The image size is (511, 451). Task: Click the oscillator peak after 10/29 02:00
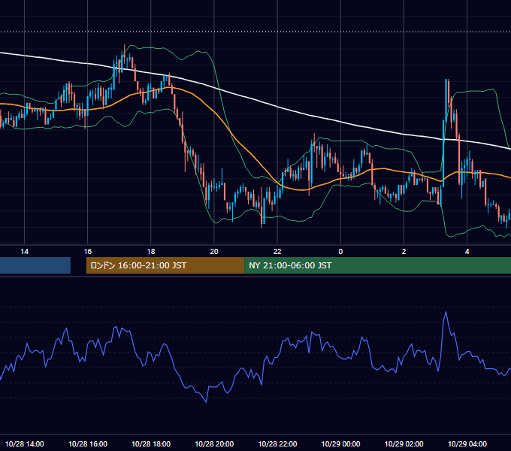[446, 313]
